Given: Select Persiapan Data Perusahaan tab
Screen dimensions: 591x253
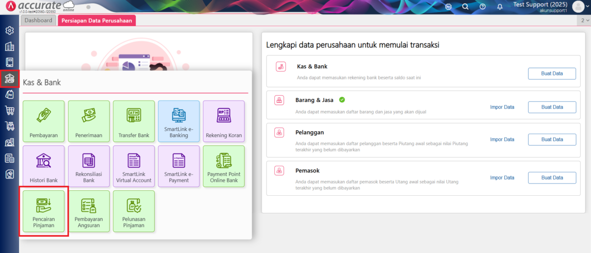Looking at the screenshot, I should point(97,21).
